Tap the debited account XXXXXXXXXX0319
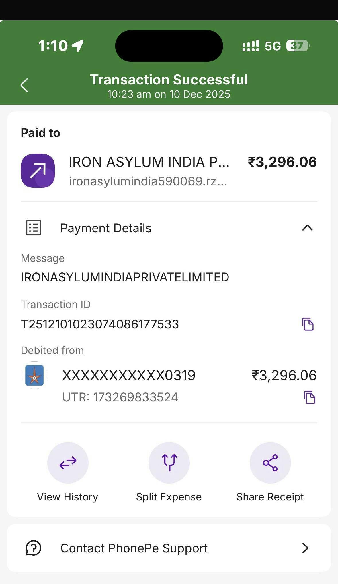338x584 pixels. click(x=129, y=375)
